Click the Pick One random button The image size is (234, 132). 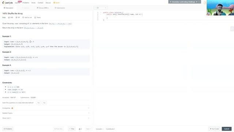(x=58, y=129)
